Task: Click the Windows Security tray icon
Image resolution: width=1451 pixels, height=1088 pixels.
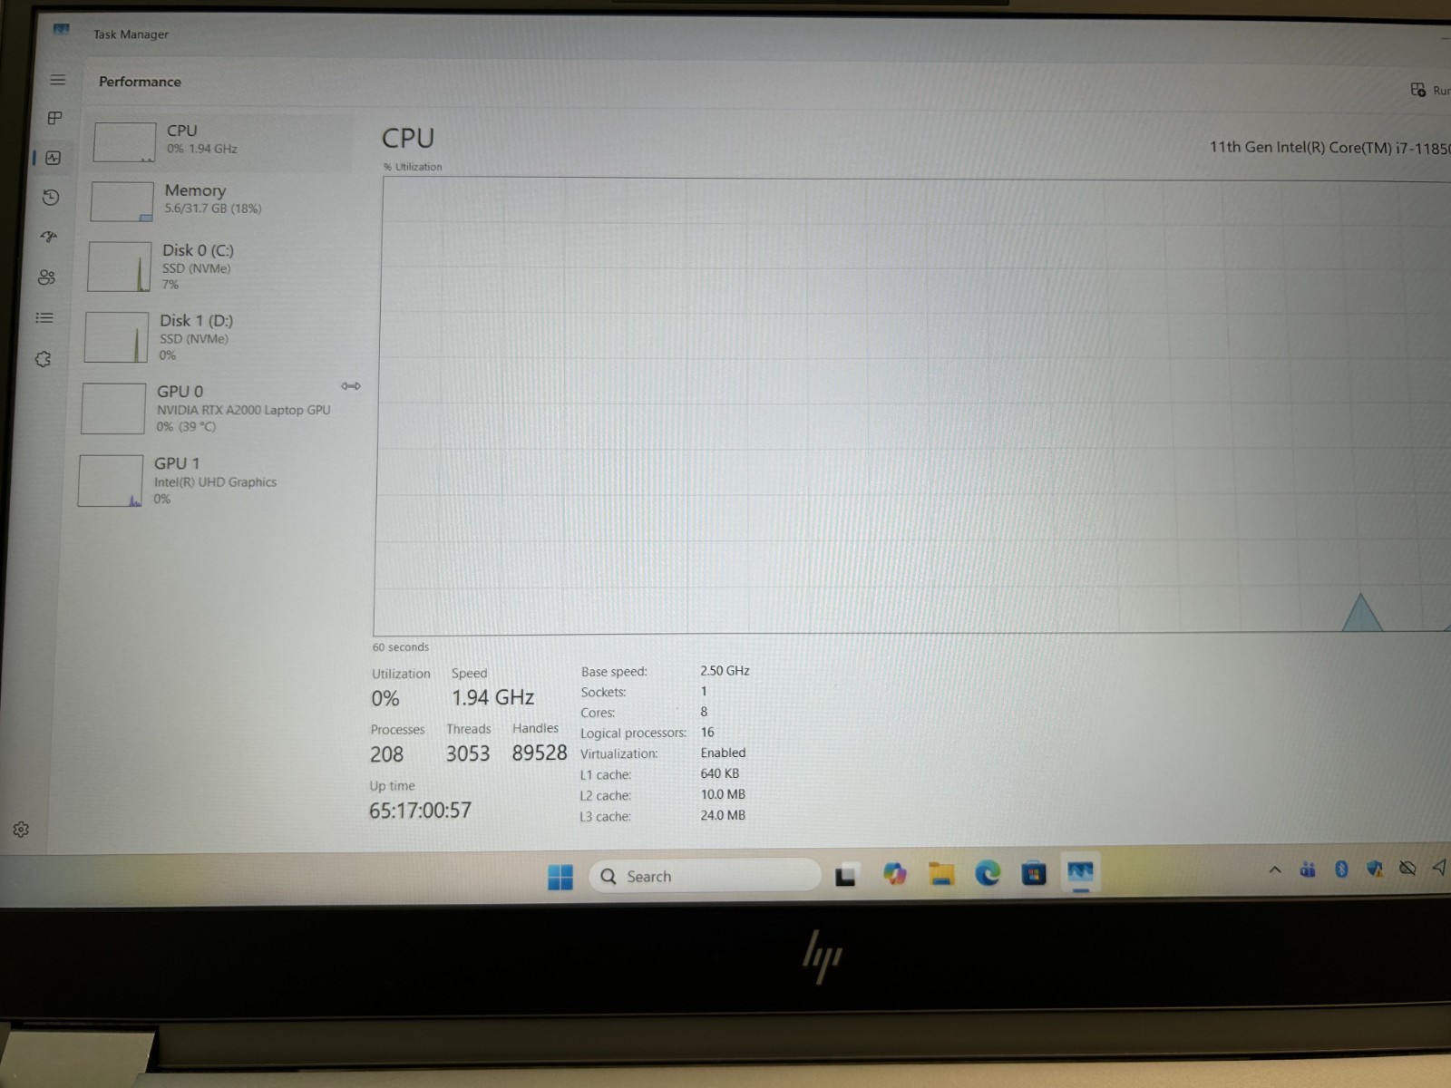Action: [1375, 869]
